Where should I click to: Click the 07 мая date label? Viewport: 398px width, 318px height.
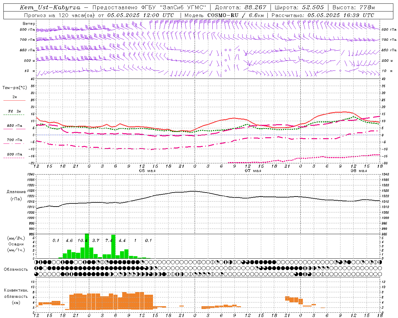253,171
